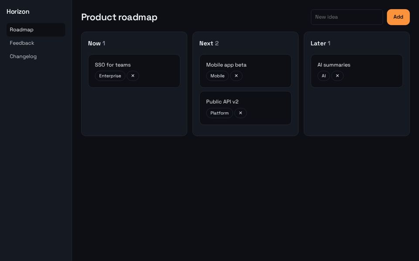
Task: Focus the New idea input field
Action: click(347, 17)
